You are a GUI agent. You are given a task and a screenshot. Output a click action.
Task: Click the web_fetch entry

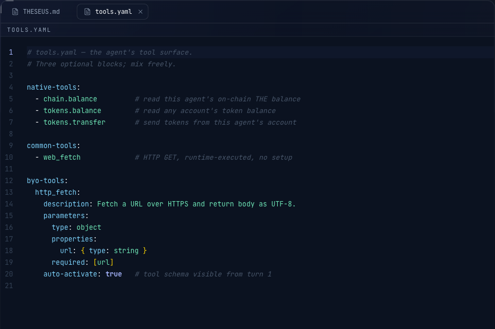[62, 157]
